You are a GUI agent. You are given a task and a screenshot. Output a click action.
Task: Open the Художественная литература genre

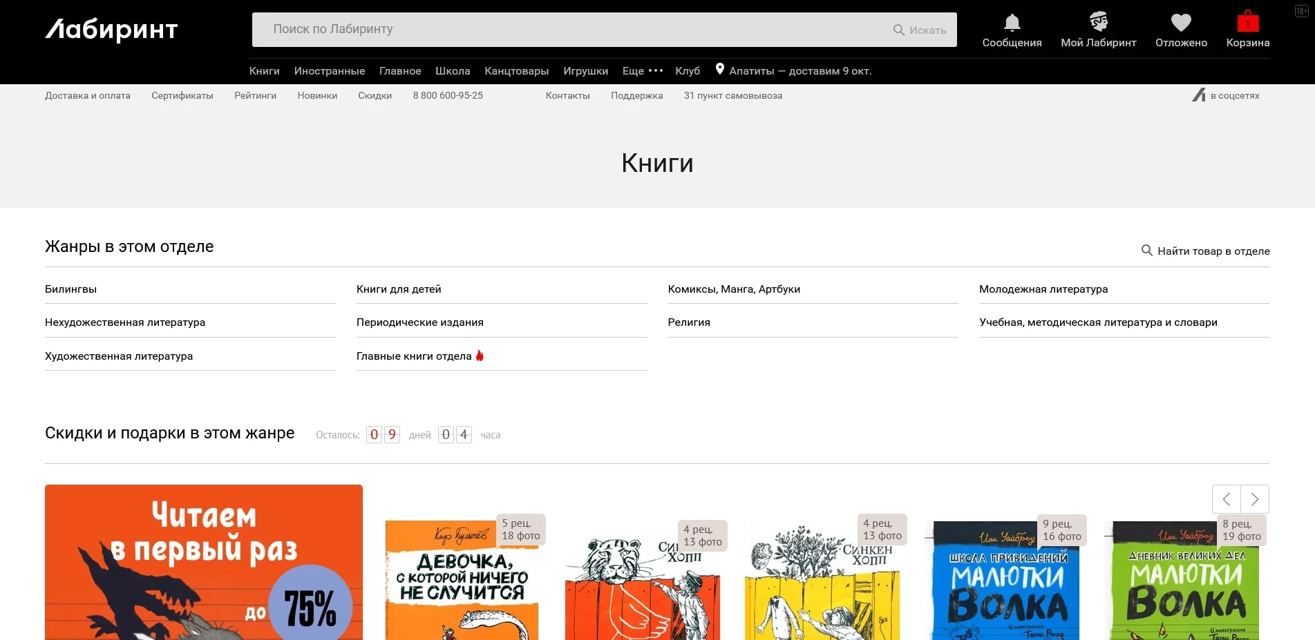coord(119,356)
